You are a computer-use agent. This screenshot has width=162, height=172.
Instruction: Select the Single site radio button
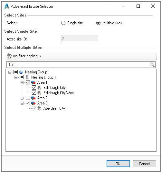[x=63, y=23]
